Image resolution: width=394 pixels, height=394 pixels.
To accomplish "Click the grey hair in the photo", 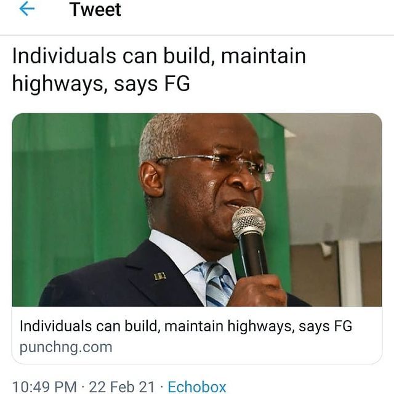I will coord(161,138).
